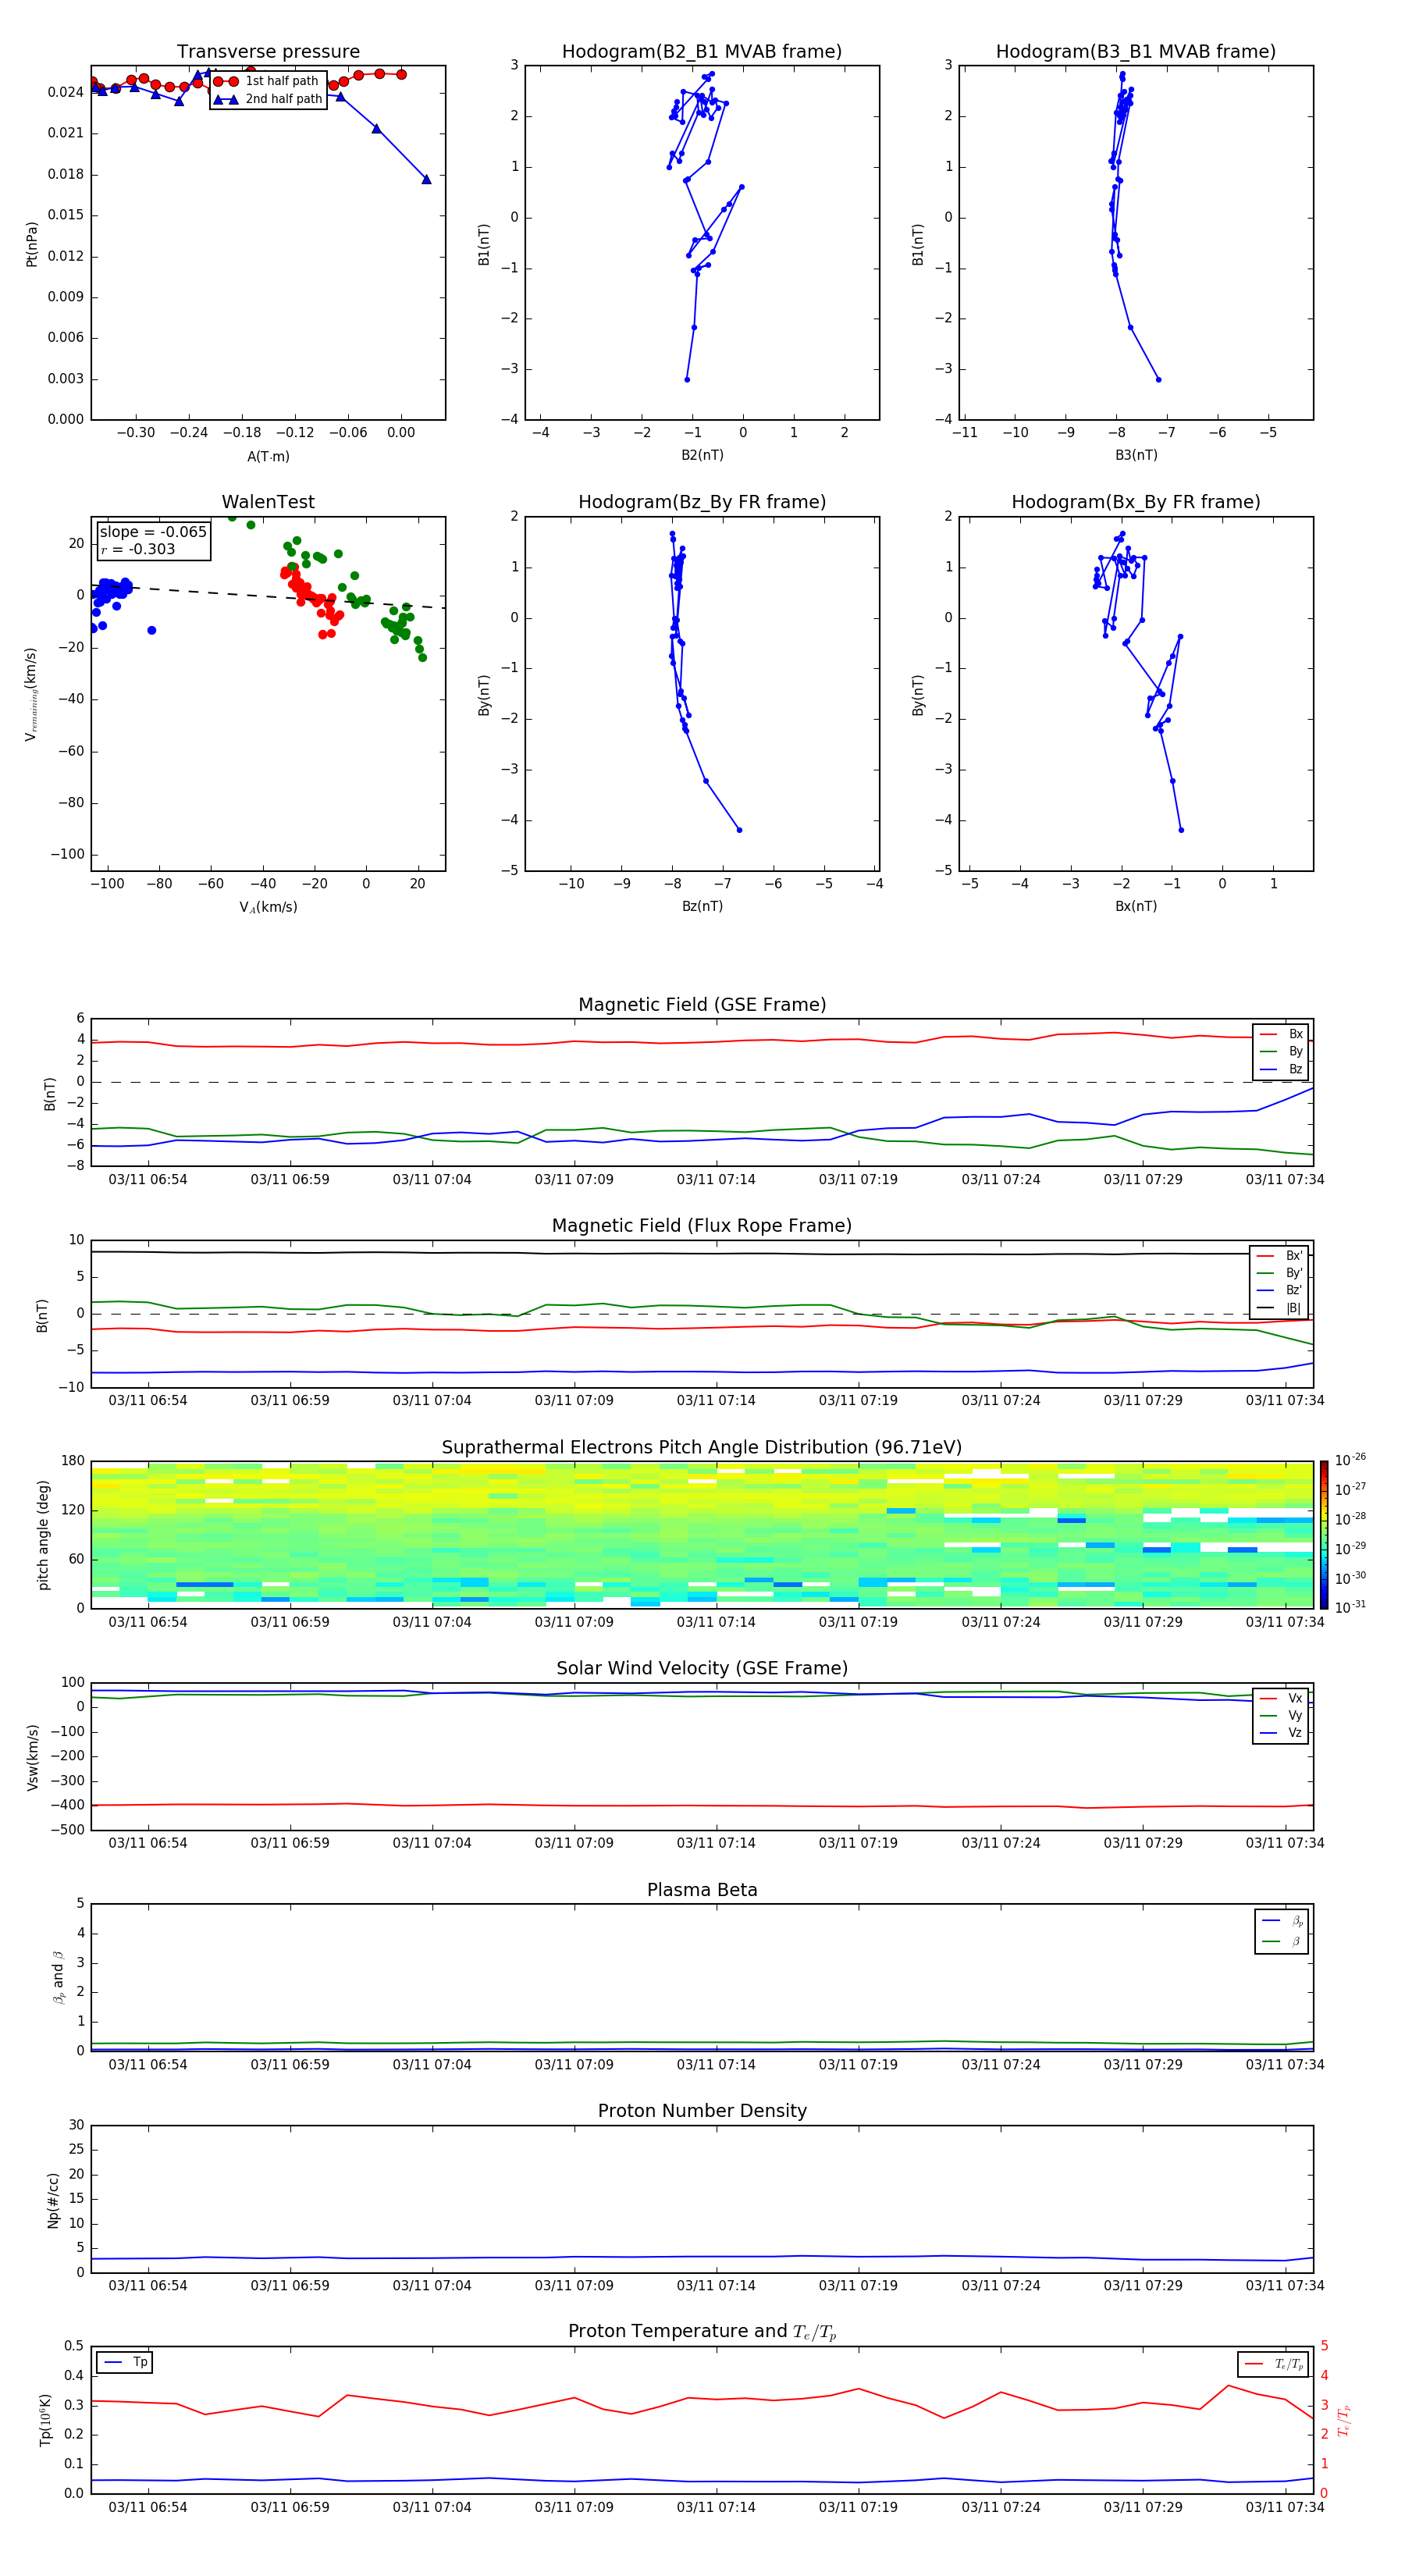Click the 'Bx(nT)' x-axis label
This screenshot has height=2576, width=1405.
1136,906
